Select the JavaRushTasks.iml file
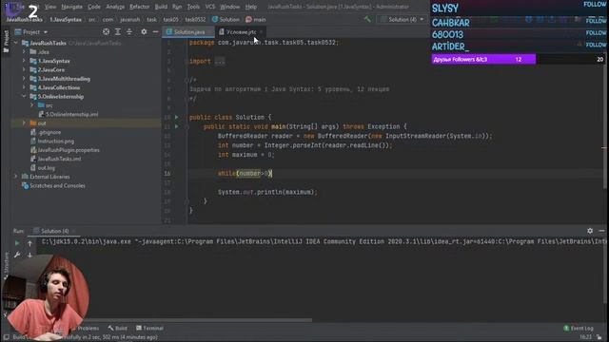 pyautogui.click(x=56, y=159)
